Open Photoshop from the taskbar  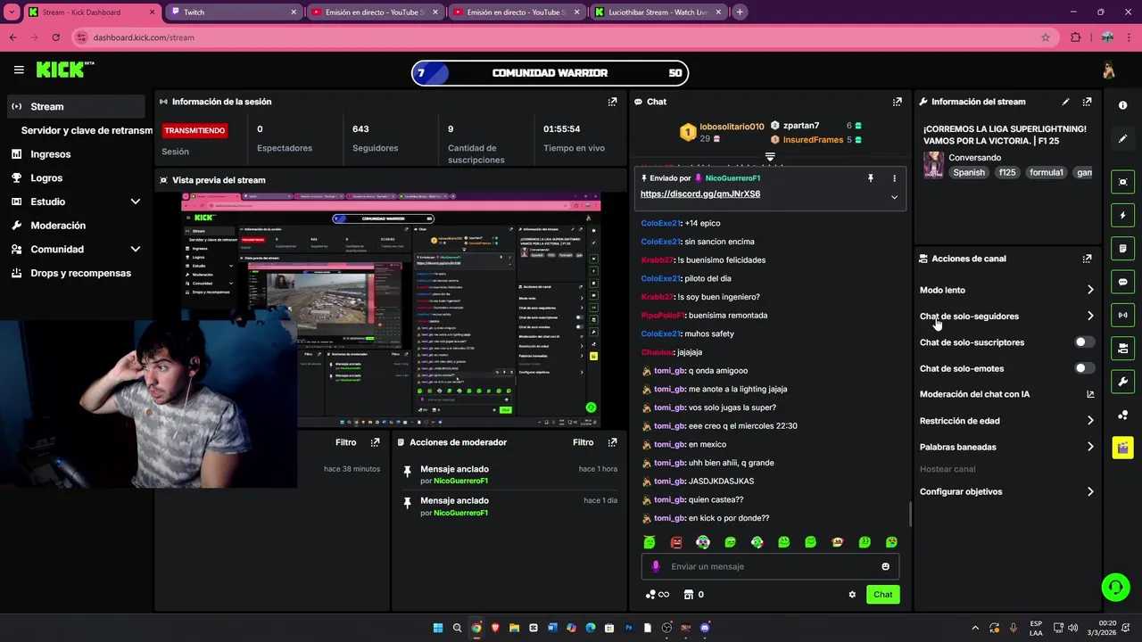click(629, 628)
